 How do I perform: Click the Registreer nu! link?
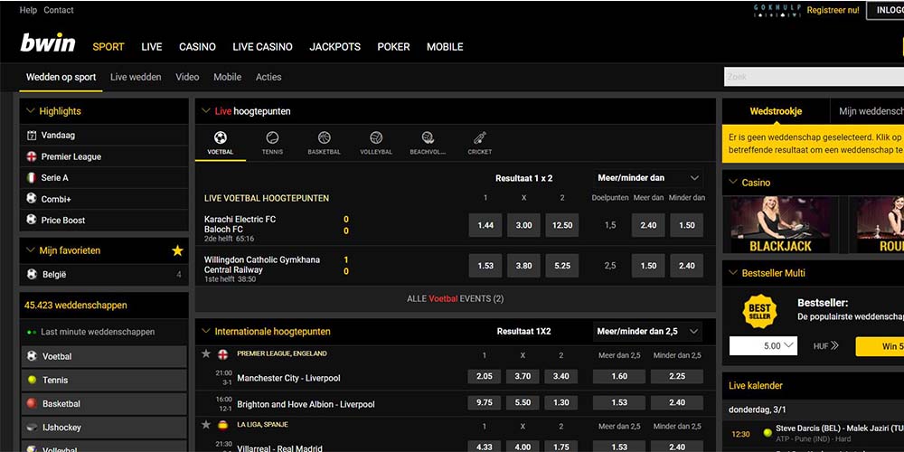pyautogui.click(x=833, y=10)
